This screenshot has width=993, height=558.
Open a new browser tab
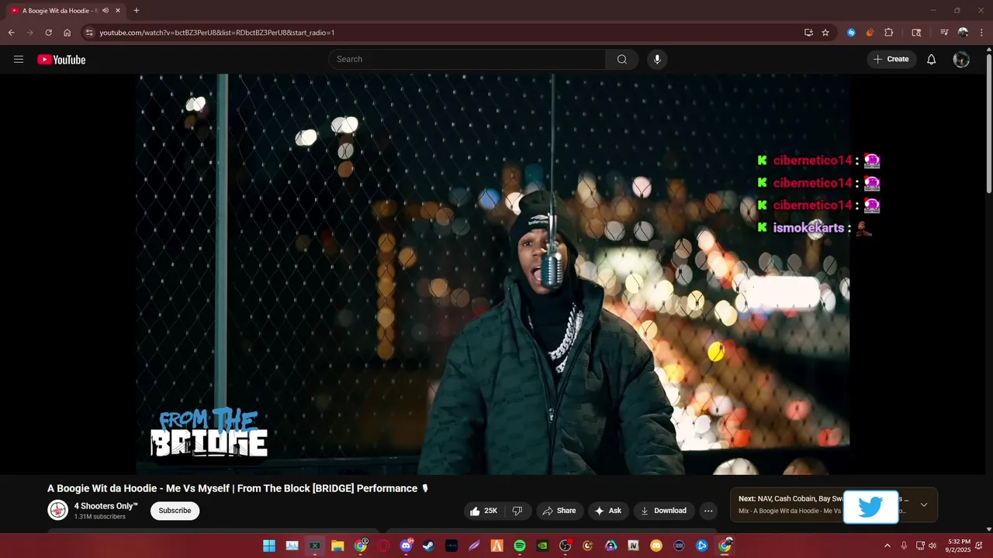[x=137, y=11]
